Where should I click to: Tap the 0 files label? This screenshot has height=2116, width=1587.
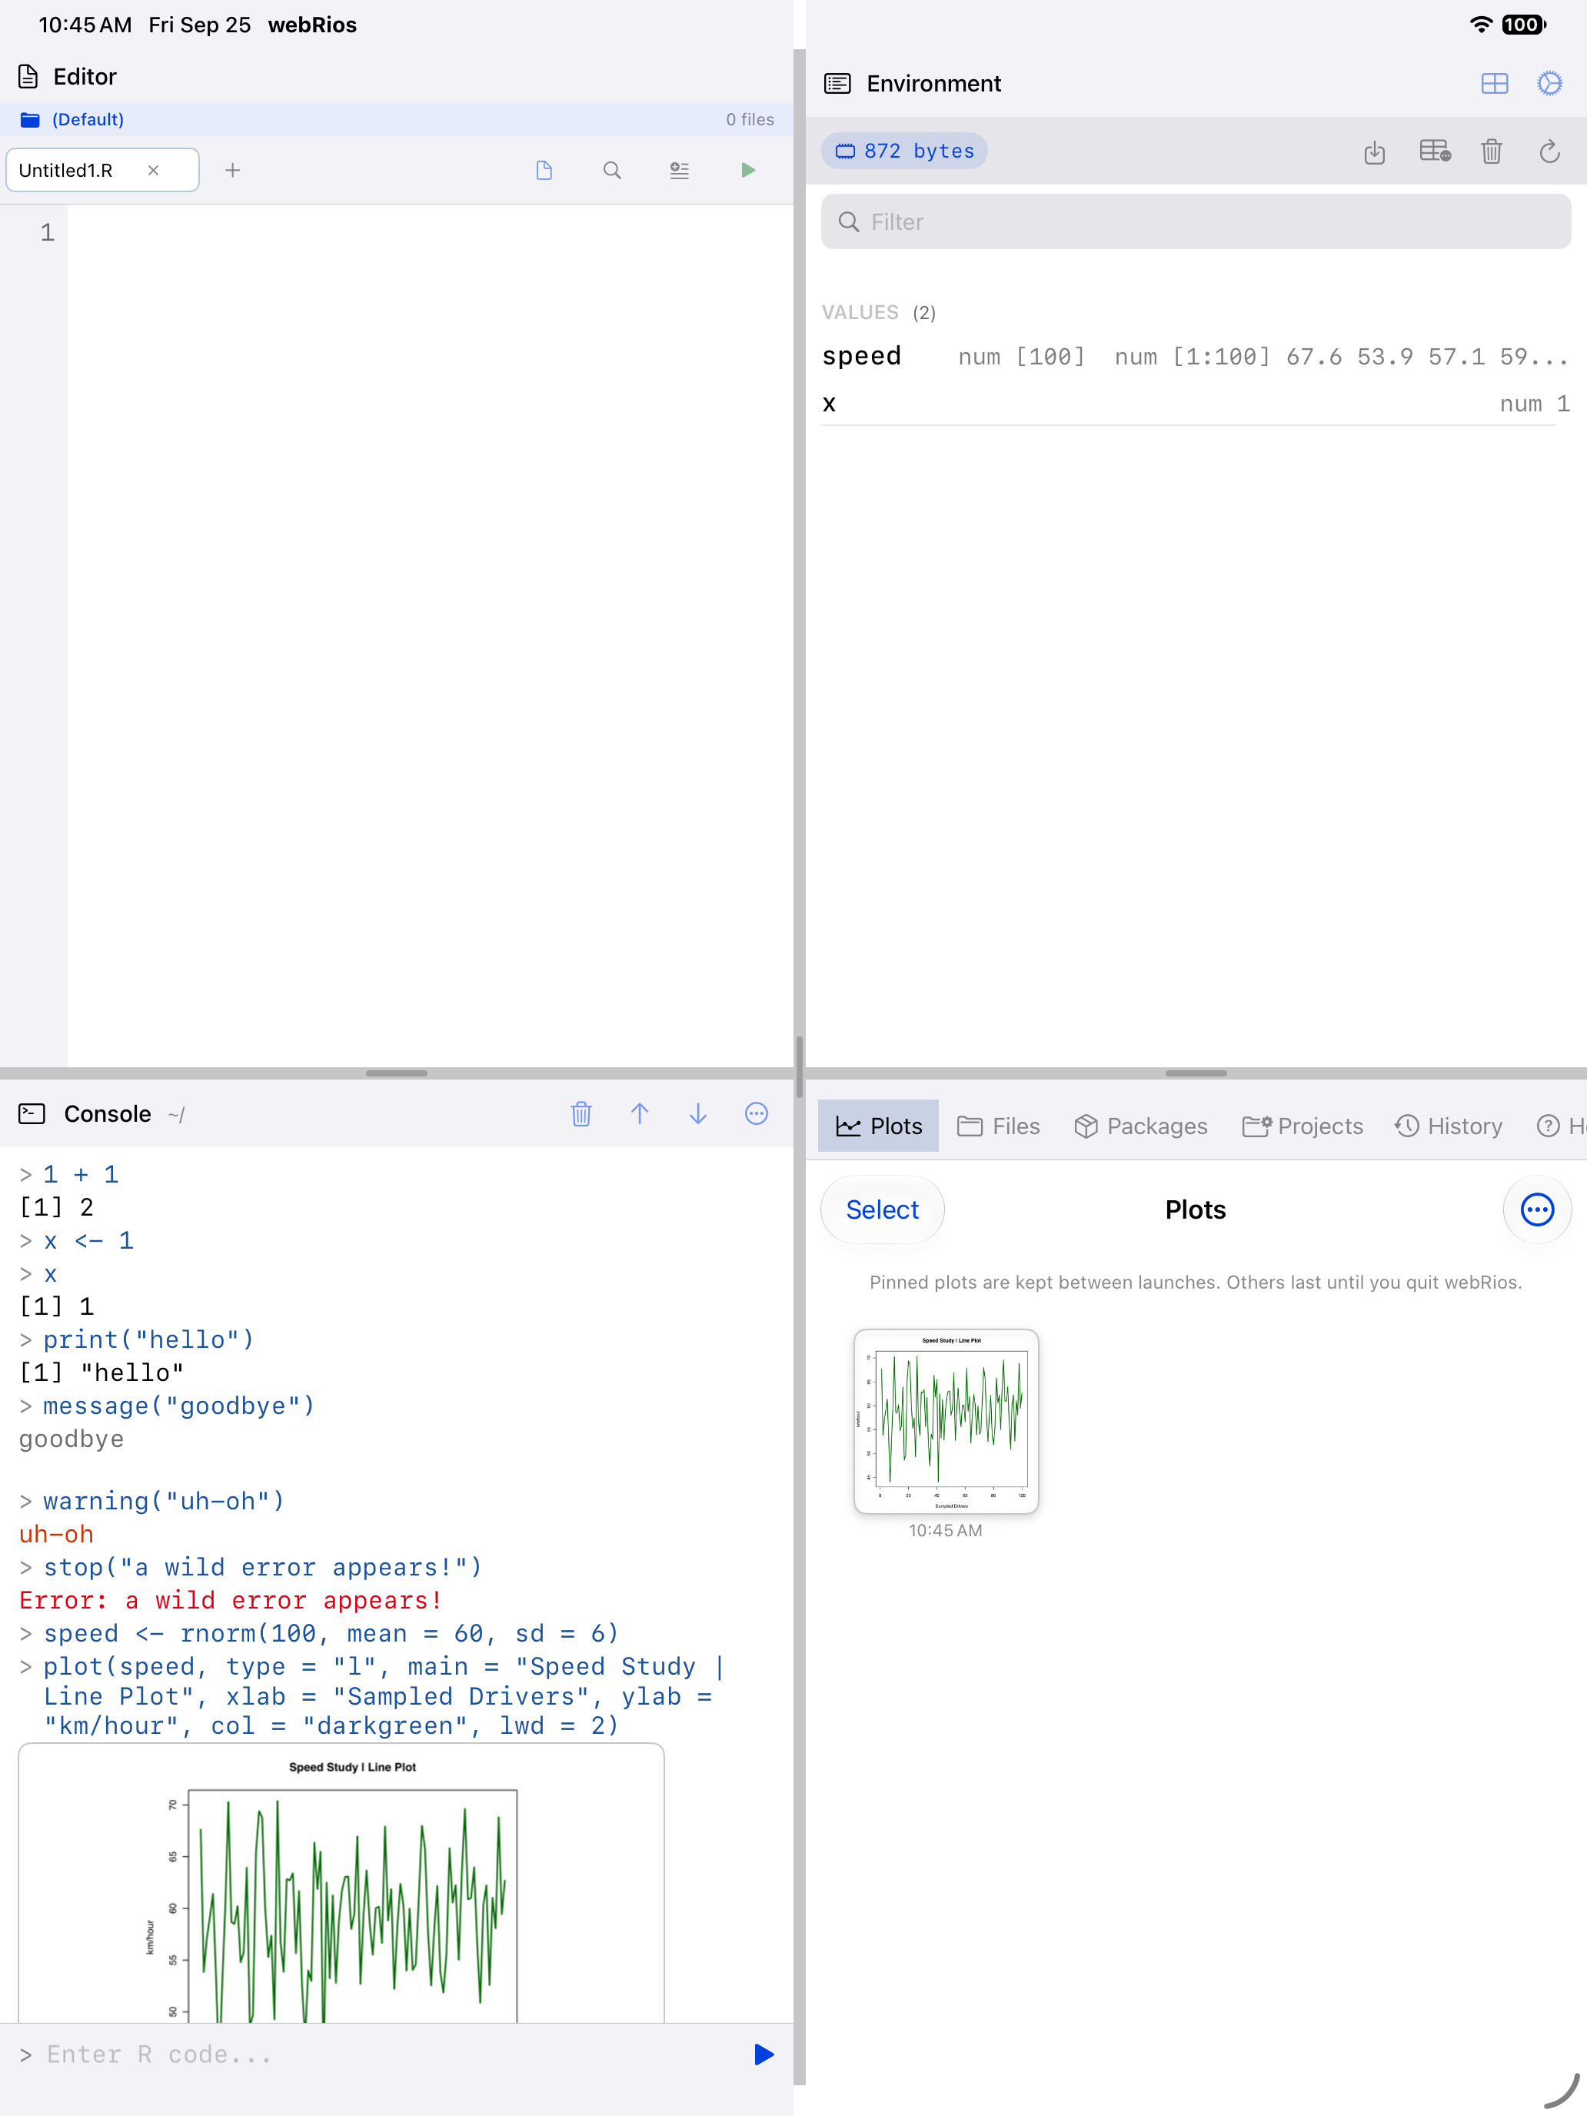pyautogui.click(x=750, y=120)
